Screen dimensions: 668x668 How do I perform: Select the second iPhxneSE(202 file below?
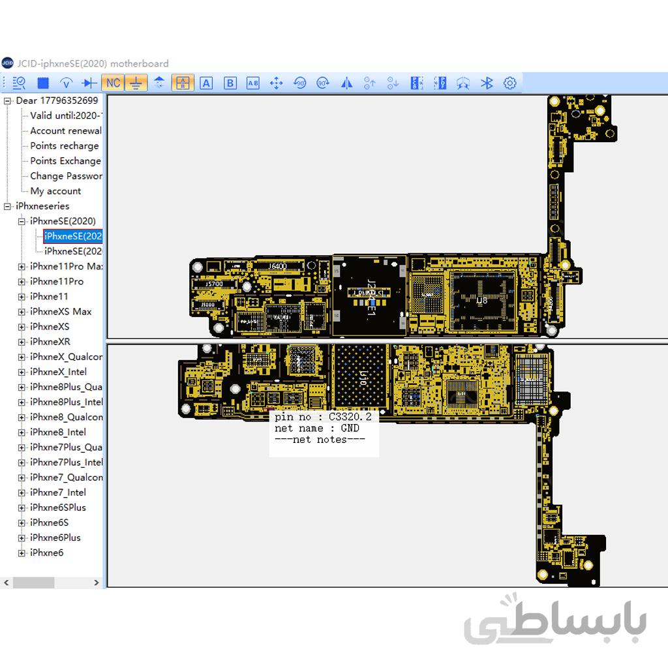(x=73, y=251)
